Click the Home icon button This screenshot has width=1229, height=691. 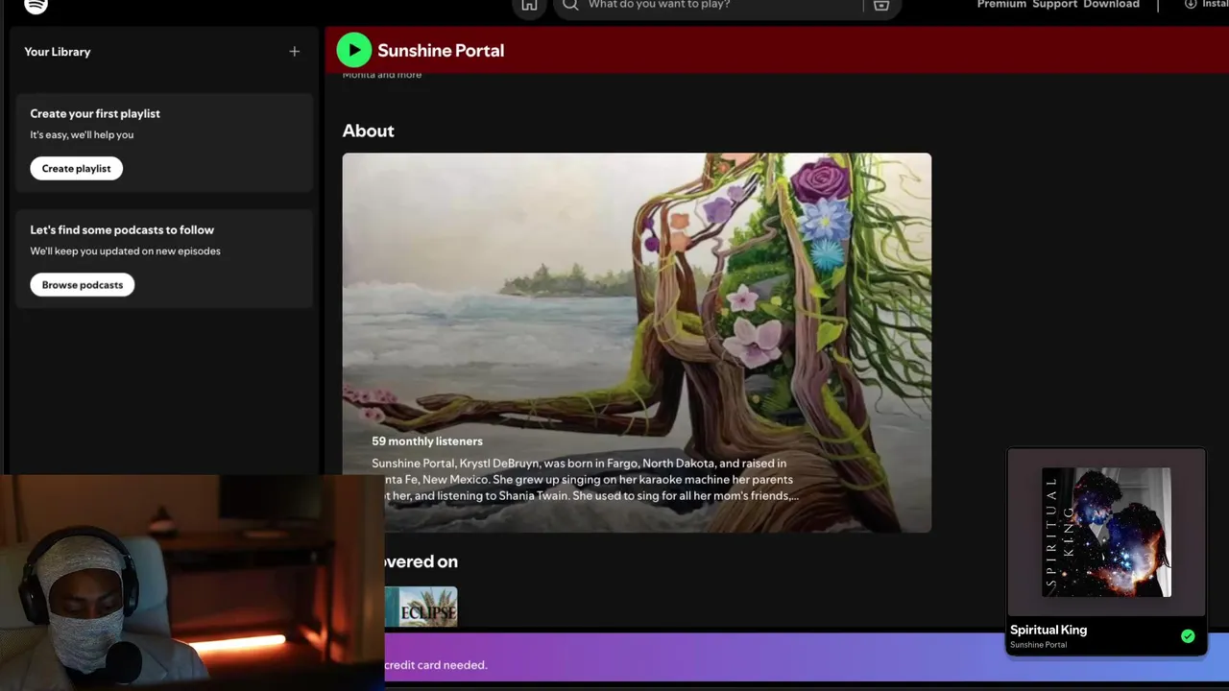(x=529, y=6)
